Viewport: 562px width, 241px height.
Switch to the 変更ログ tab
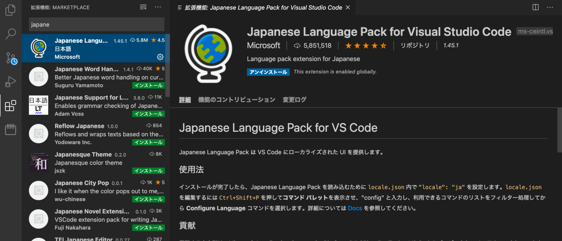[295, 99]
